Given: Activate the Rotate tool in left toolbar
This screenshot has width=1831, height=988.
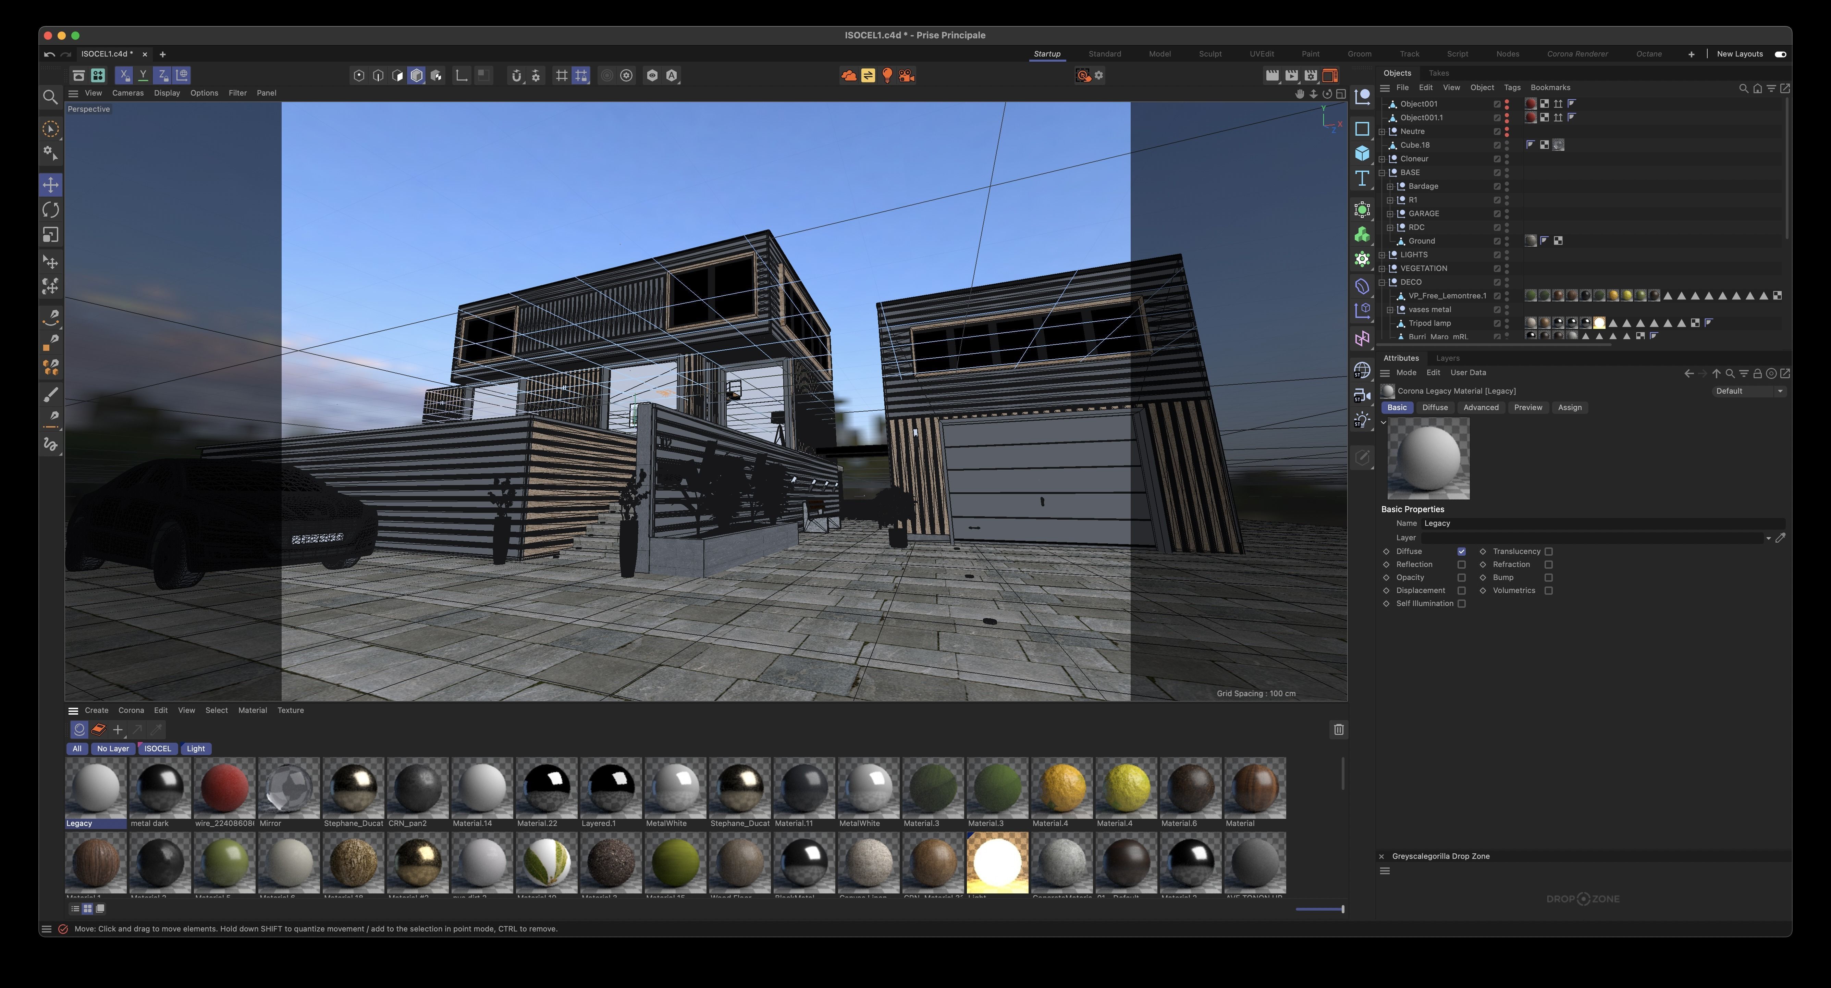Looking at the screenshot, I should pyautogui.click(x=50, y=210).
